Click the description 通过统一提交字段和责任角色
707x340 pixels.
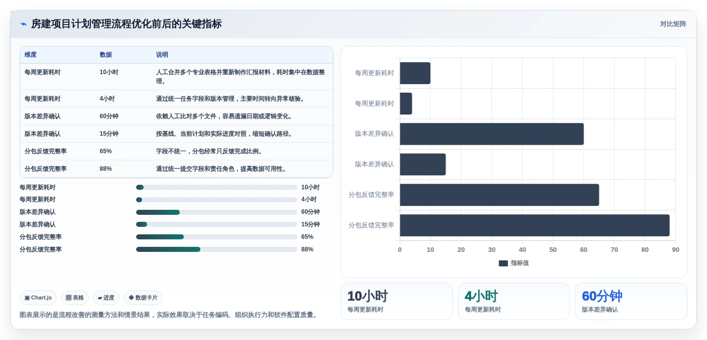click(x=222, y=169)
